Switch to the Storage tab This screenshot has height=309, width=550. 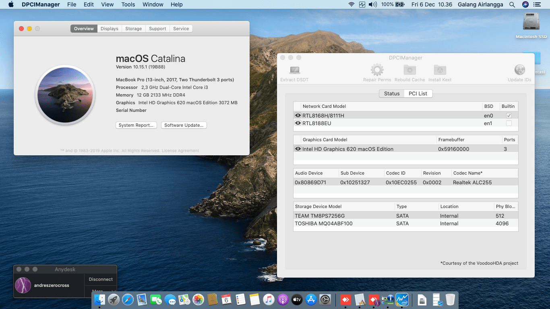pos(133,29)
